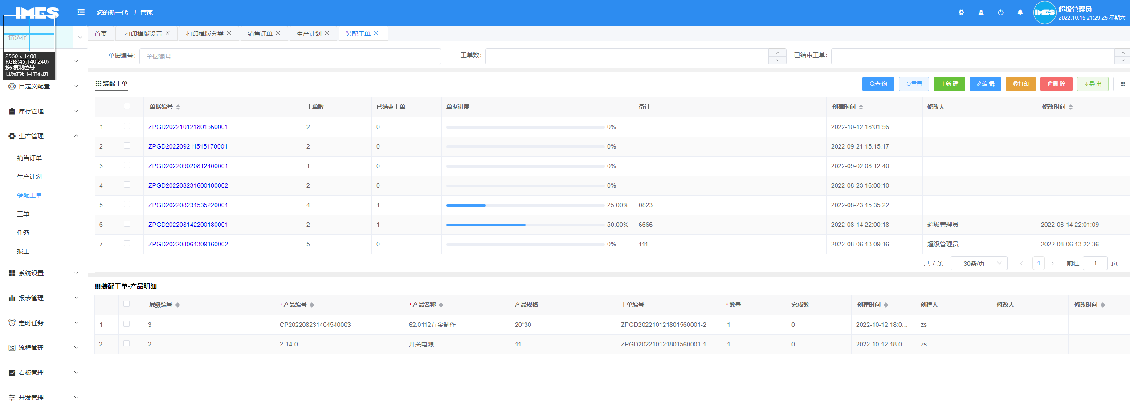Close the 销售订单 tab
Viewport: 1130px width, 418px height.
(278, 33)
